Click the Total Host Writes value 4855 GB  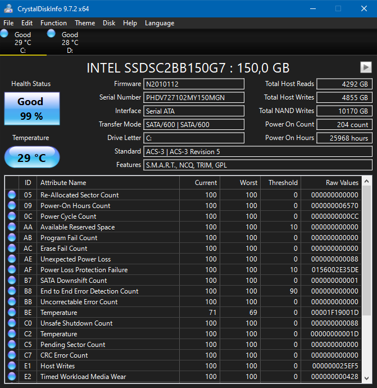pyautogui.click(x=344, y=97)
